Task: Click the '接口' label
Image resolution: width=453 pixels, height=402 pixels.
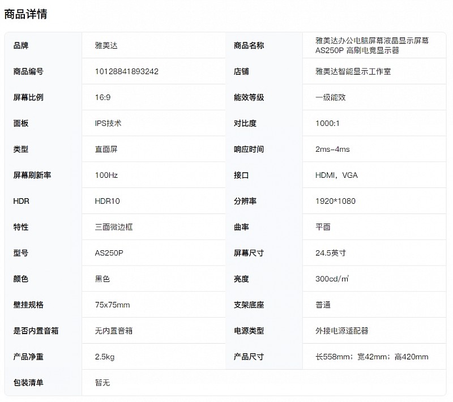Action: [x=241, y=175]
